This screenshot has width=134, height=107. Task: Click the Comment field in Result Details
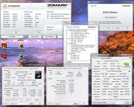click(x=82, y=62)
